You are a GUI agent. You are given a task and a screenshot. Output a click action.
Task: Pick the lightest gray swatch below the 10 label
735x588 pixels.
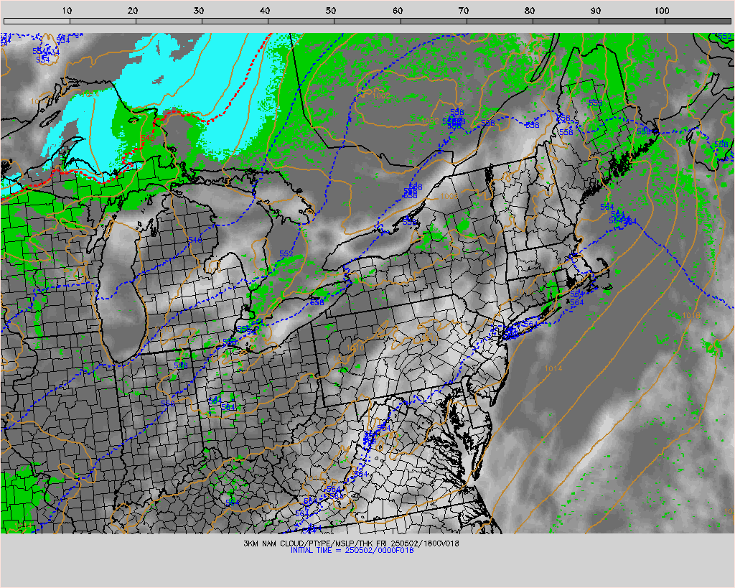[37, 21]
